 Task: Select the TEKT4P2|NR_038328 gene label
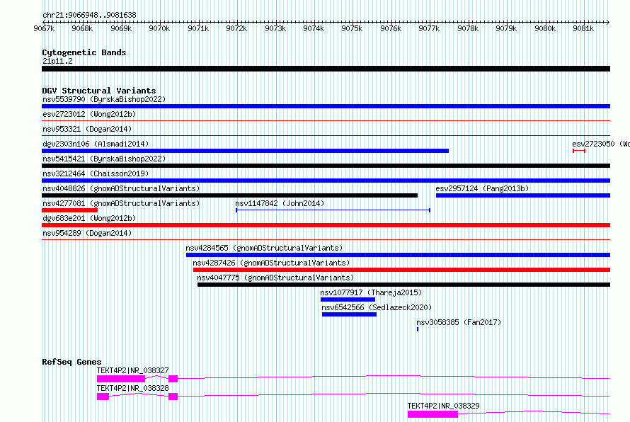point(132,388)
